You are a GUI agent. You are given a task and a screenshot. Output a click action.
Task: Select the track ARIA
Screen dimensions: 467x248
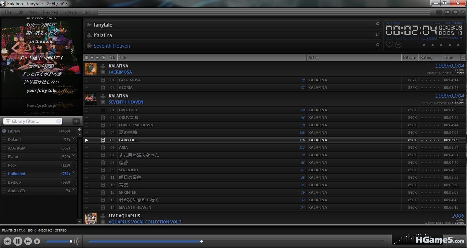(x=275, y=148)
